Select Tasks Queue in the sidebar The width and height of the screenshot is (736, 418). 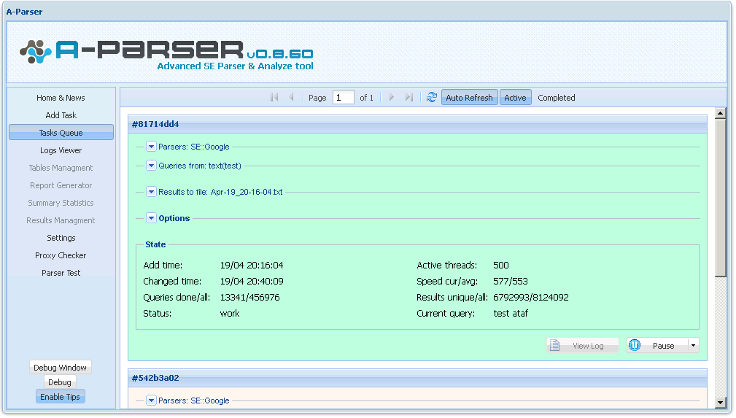click(61, 133)
